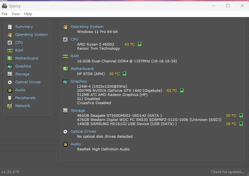This screenshot has height=176, width=249.
Task: Open the View menu
Action: point(16,14)
